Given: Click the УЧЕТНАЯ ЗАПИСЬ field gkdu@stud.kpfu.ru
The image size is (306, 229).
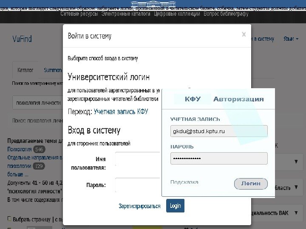Looking at the screenshot, I should pyautogui.click(x=219, y=131).
